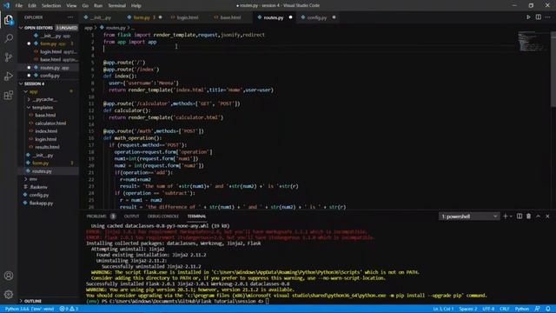
Task: Open the Terminal menu
Action: [116, 5]
